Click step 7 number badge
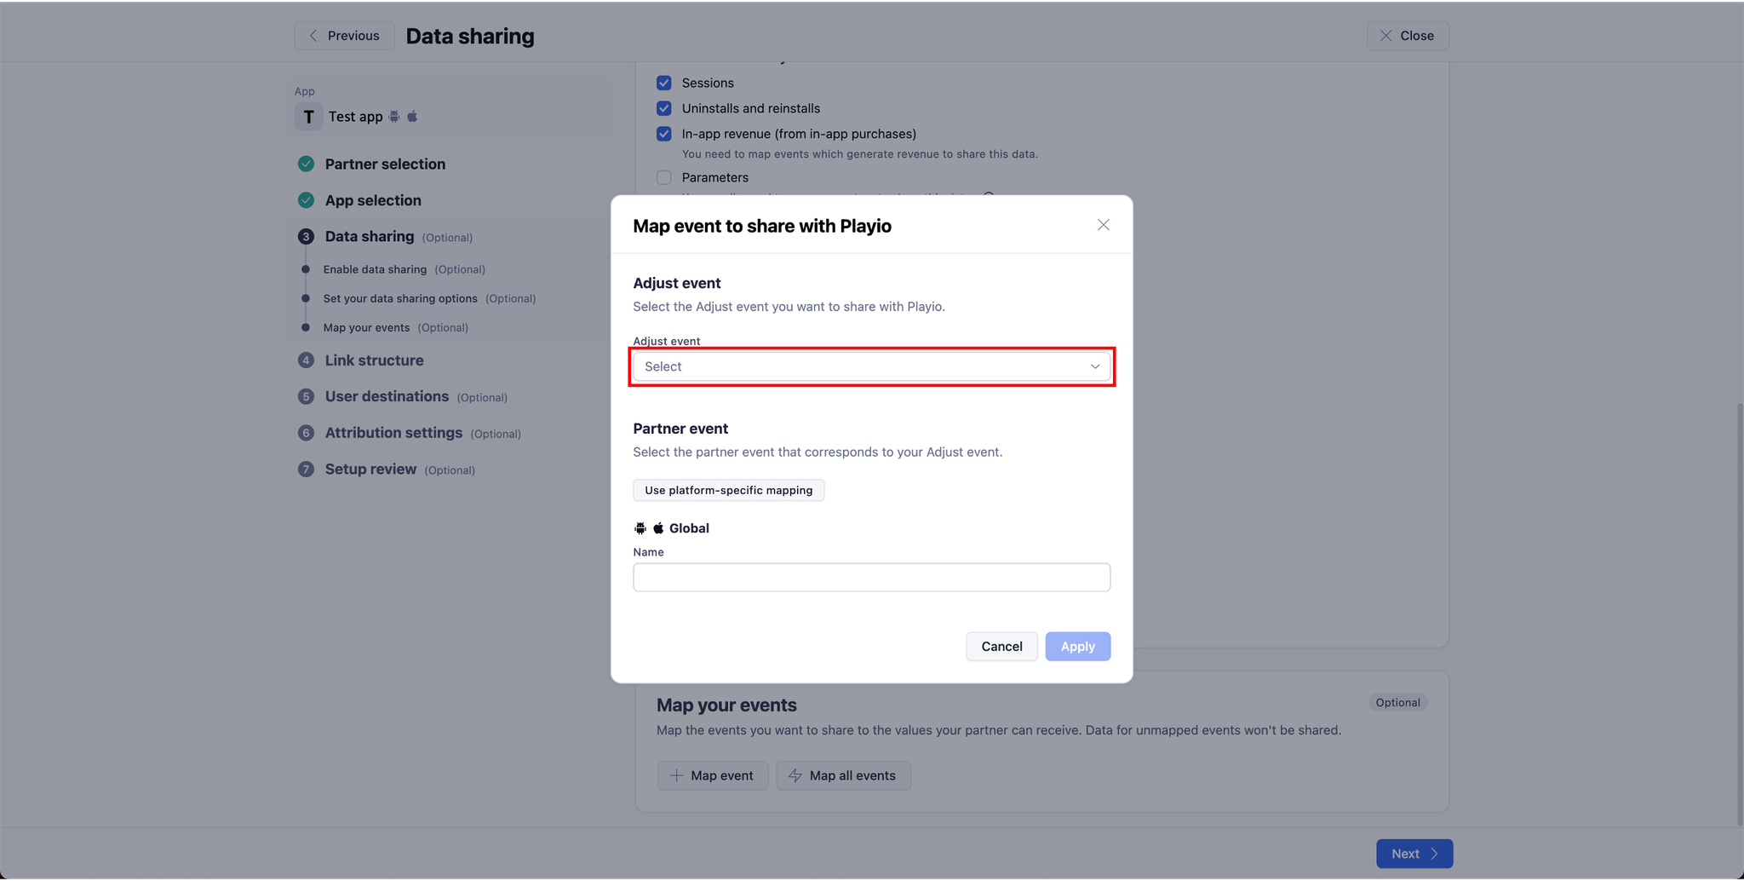The image size is (1744, 881). [306, 469]
